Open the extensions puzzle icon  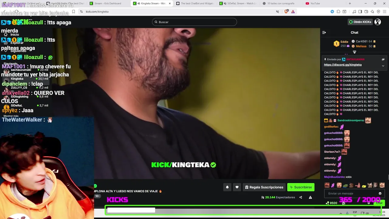pos(338,12)
